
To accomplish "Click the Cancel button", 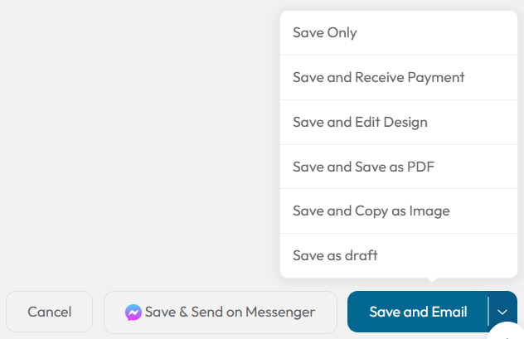I will point(50,312).
